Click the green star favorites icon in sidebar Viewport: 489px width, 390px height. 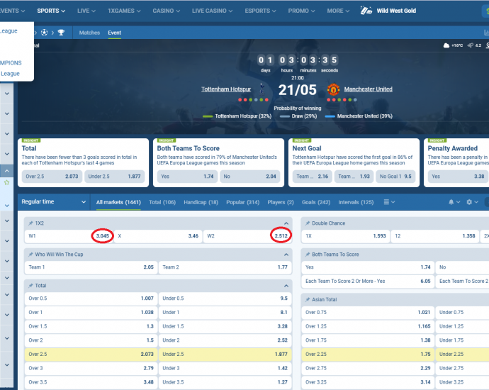(6, 182)
